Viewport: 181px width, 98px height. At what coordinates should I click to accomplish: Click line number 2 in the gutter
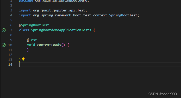click(11, 5)
